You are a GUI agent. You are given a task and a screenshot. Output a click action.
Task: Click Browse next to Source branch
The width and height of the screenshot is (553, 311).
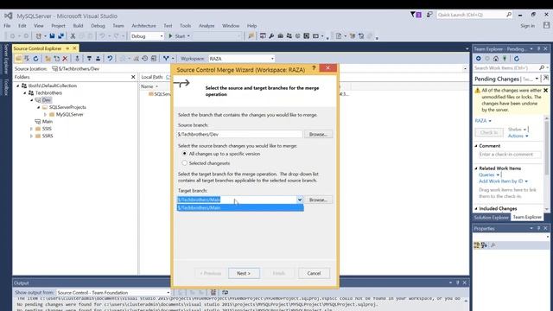tap(318, 135)
